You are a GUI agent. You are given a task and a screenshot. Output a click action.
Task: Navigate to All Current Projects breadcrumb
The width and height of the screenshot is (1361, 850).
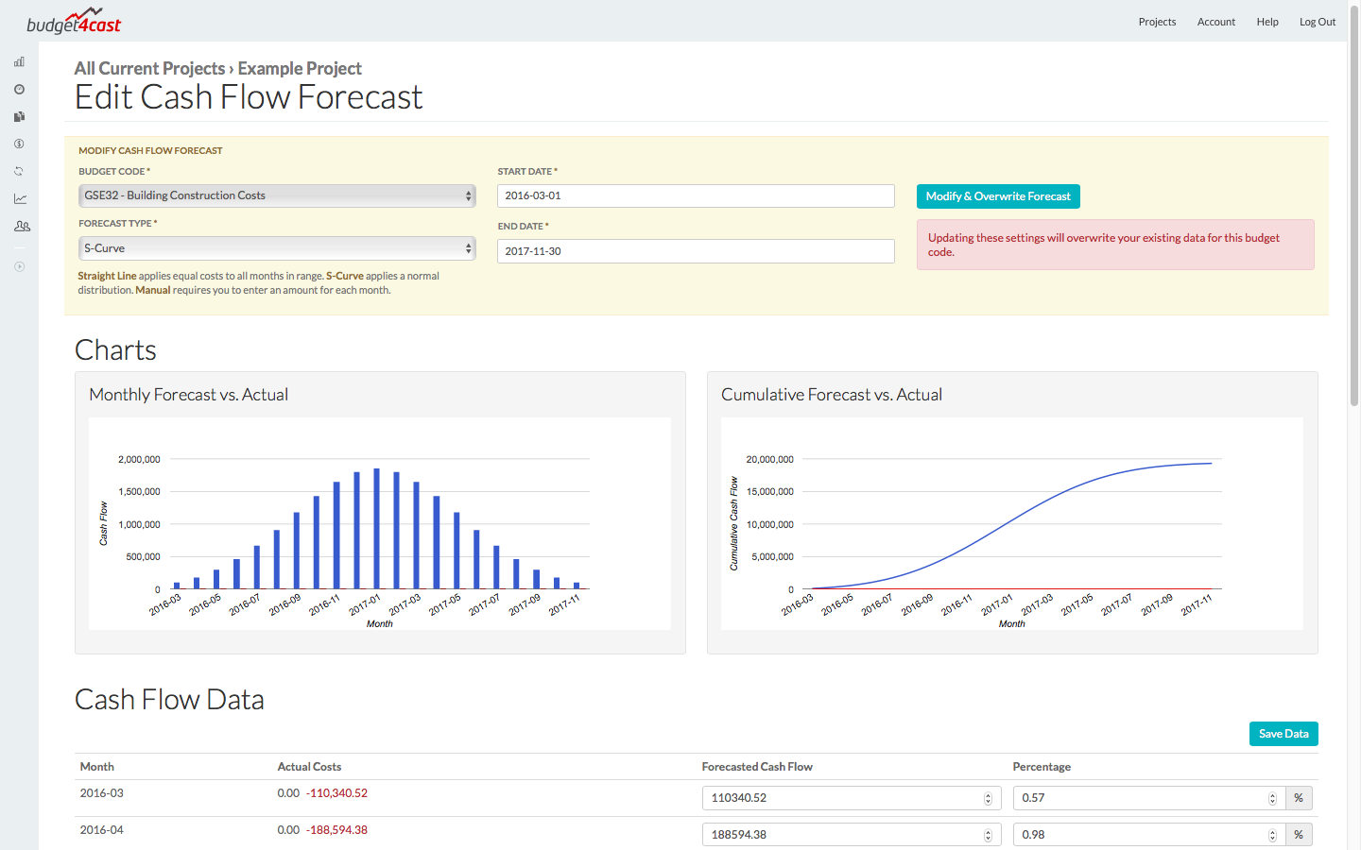click(149, 68)
